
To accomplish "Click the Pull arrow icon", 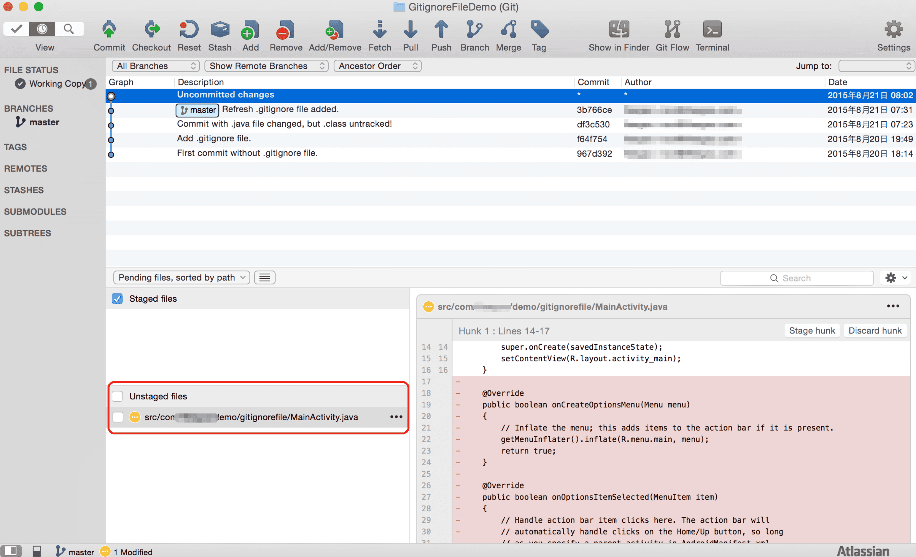I will click(410, 29).
